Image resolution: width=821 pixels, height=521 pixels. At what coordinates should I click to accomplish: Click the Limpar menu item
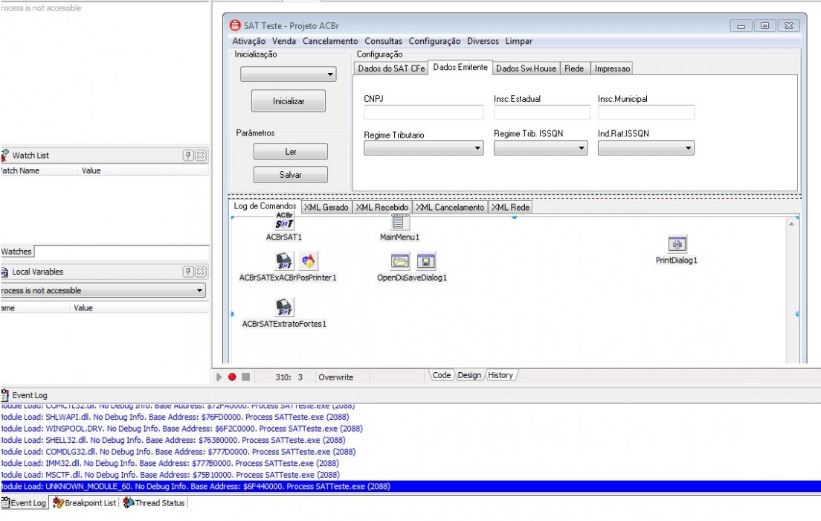(518, 41)
